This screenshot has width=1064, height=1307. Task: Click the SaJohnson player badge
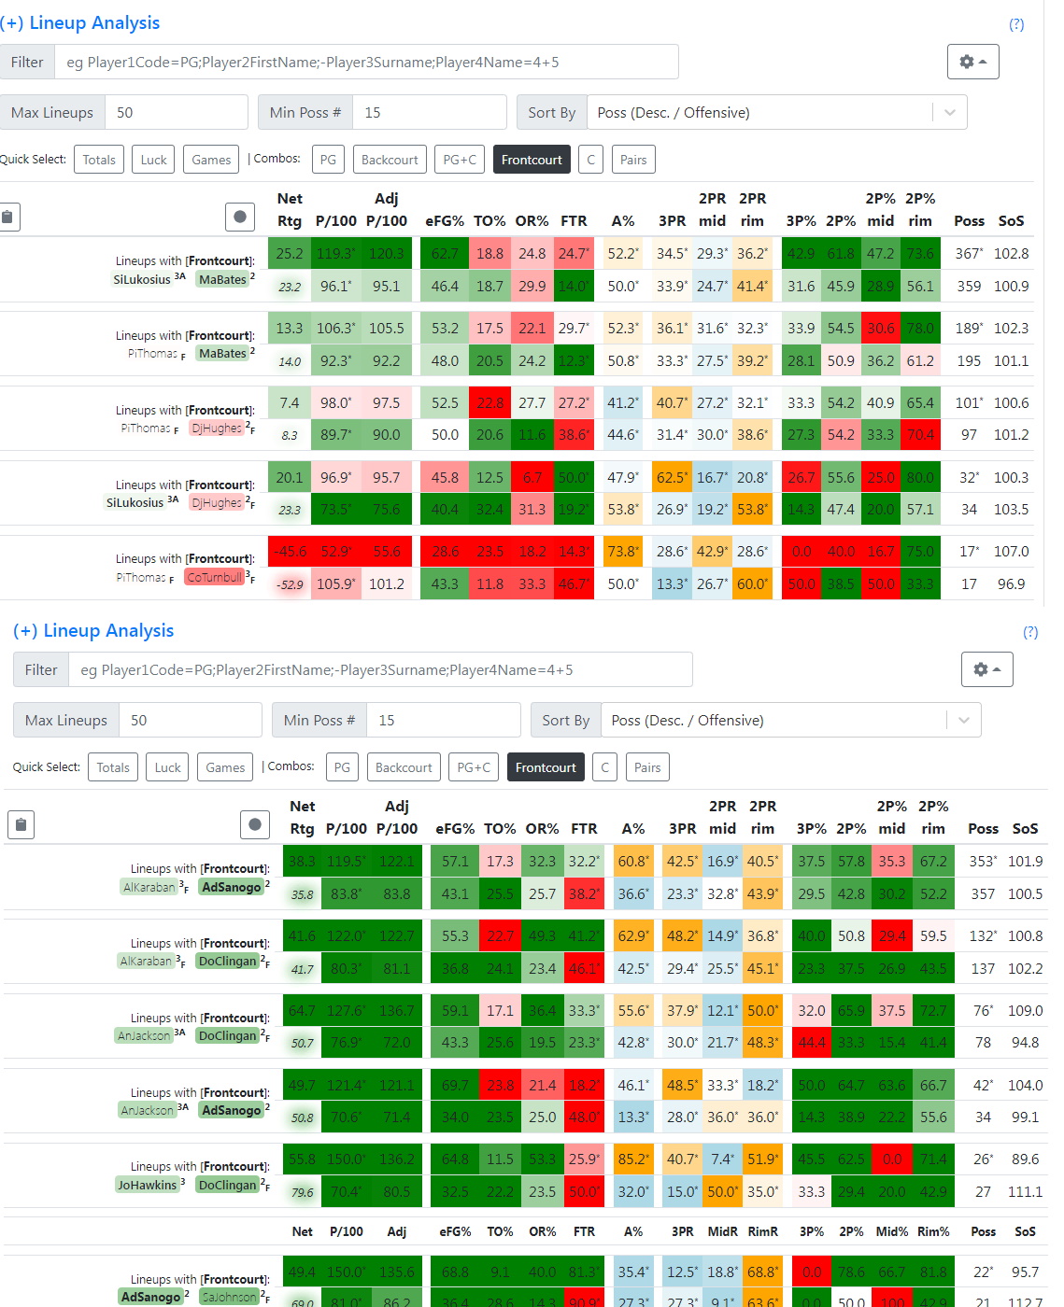pos(228,1298)
